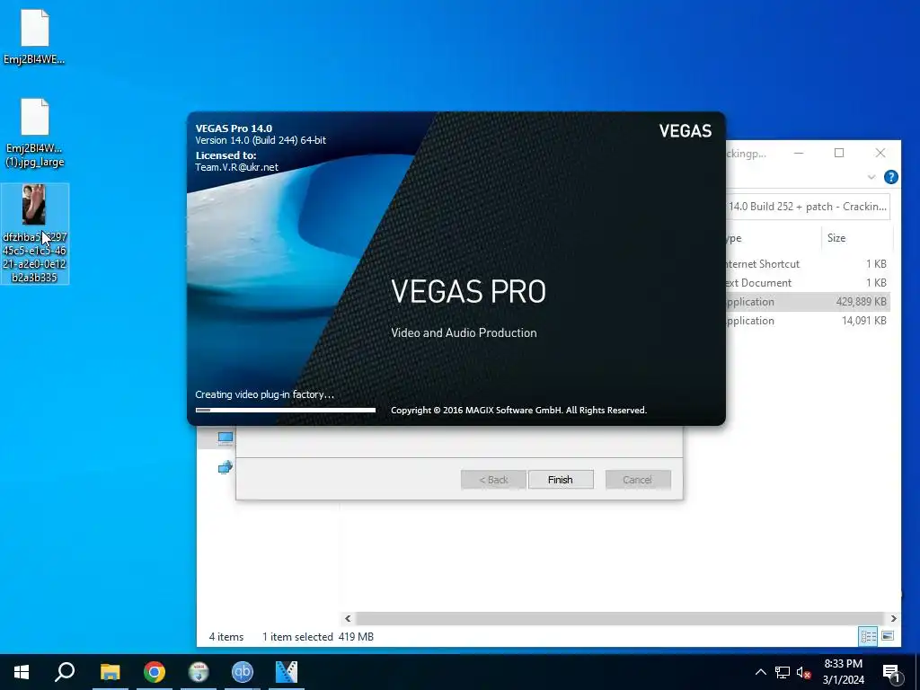Open File Explorer from the taskbar
Screen dimensions: 920x690
111,672
